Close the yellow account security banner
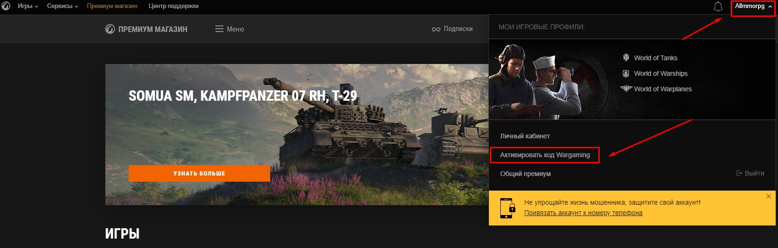The width and height of the screenshot is (778, 248). [x=769, y=196]
